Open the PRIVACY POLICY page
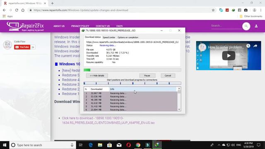Viewport: 265px width, 149px height. point(80,26)
